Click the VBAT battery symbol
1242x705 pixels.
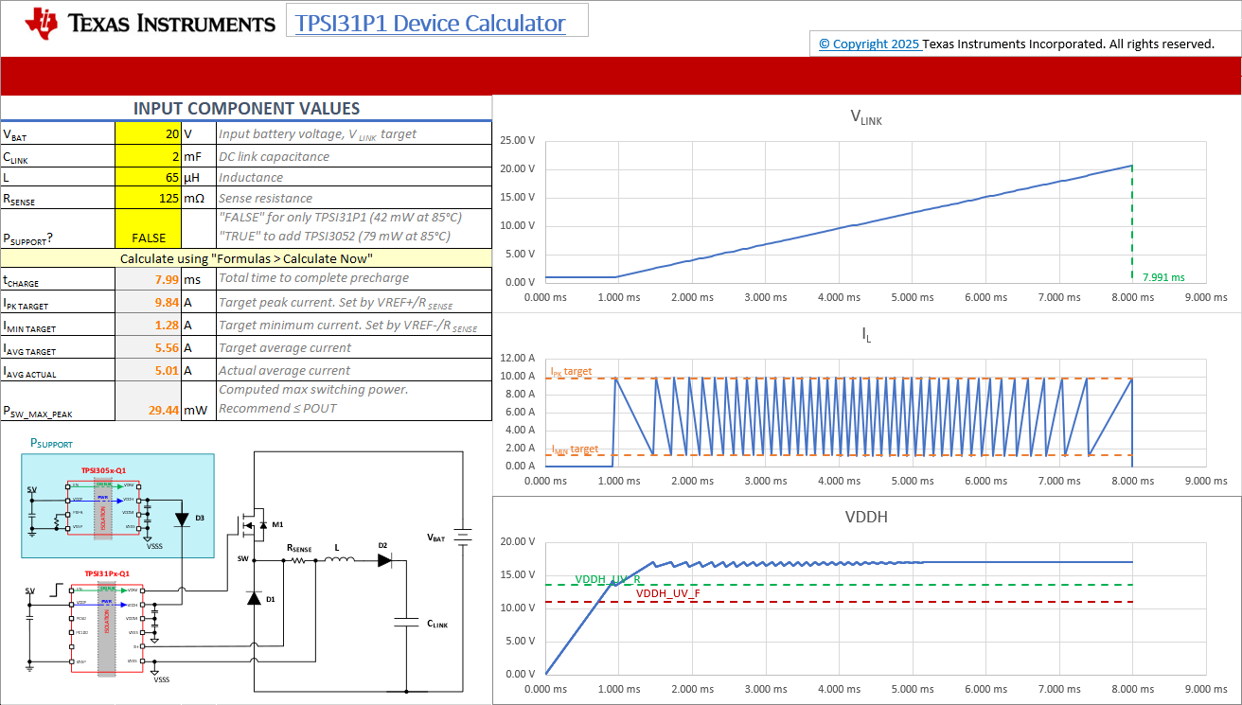pyautogui.click(x=461, y=536)
